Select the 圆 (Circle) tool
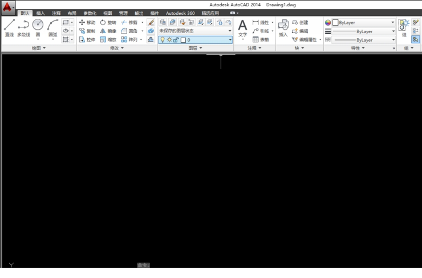This screenshot has width=422, height=278. (38, 28)
